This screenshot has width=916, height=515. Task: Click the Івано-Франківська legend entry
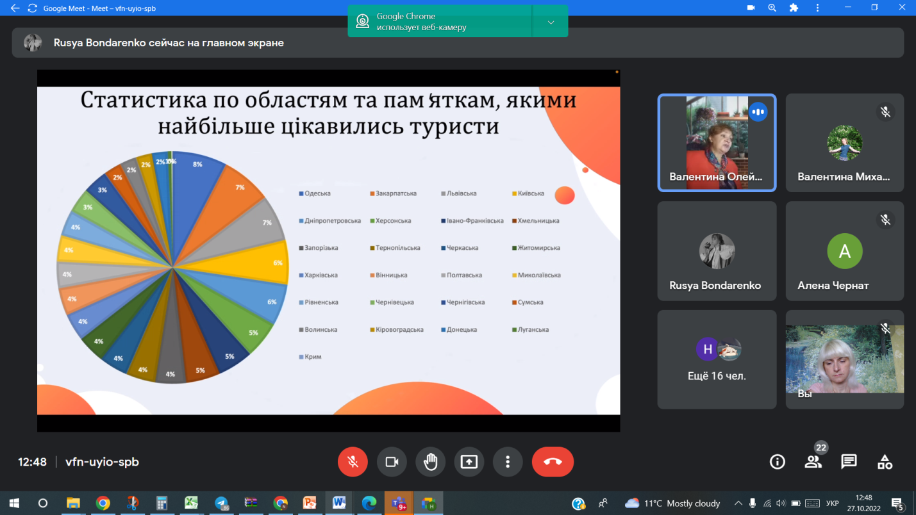[x=472, y=220]
